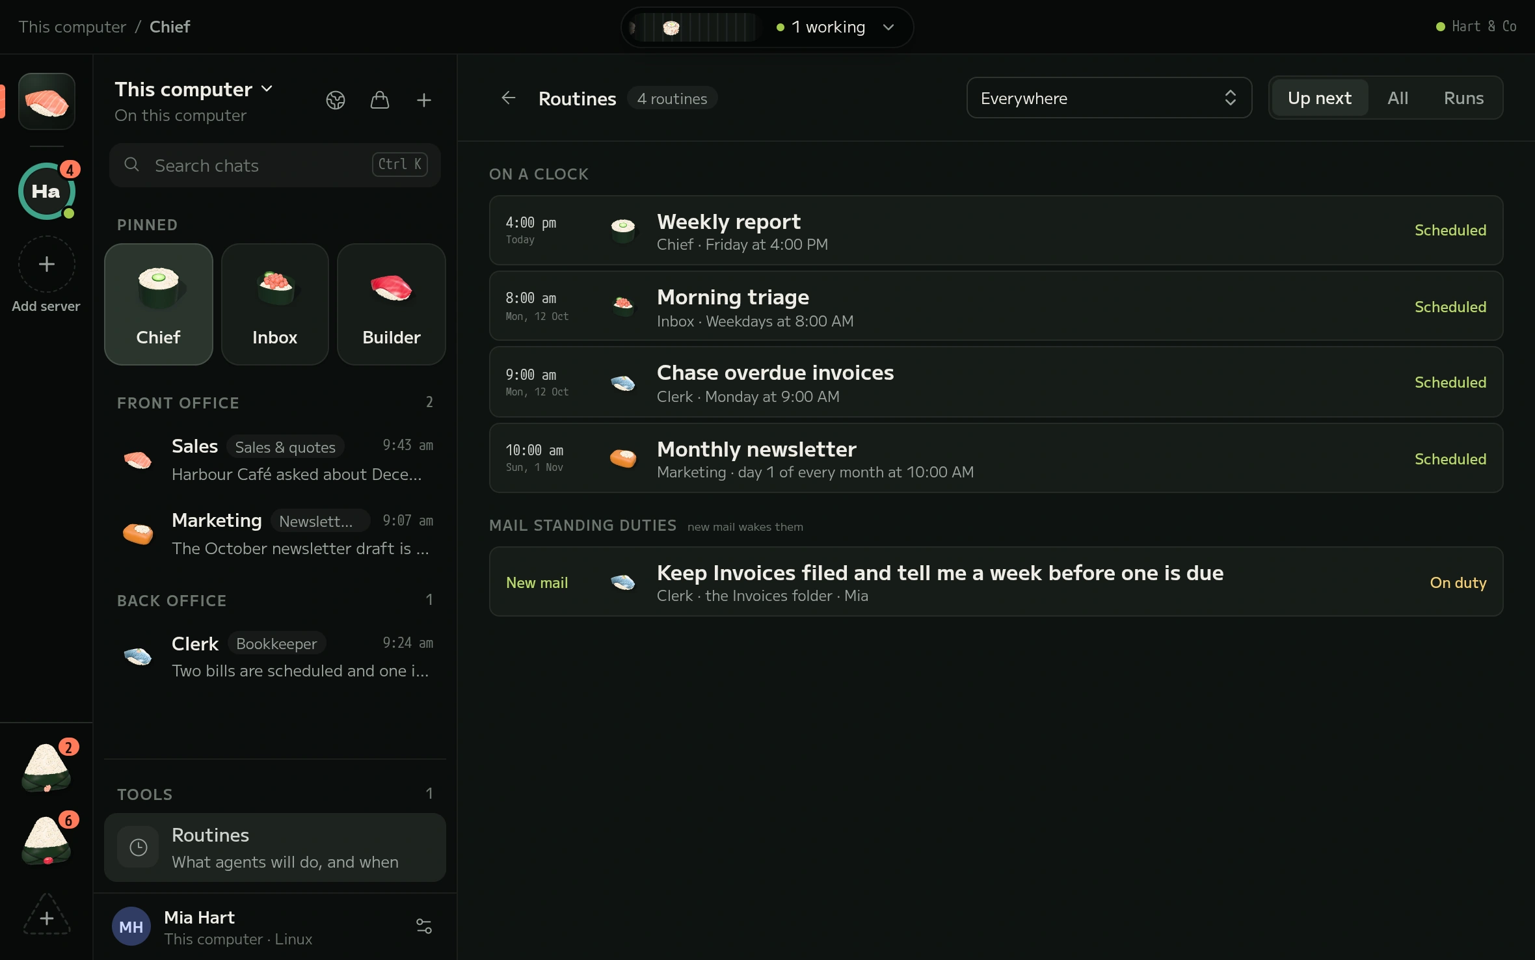Click the 4 routines count badge
The height and width of the screenshot is (960, 1535).
tap(672, 98)
